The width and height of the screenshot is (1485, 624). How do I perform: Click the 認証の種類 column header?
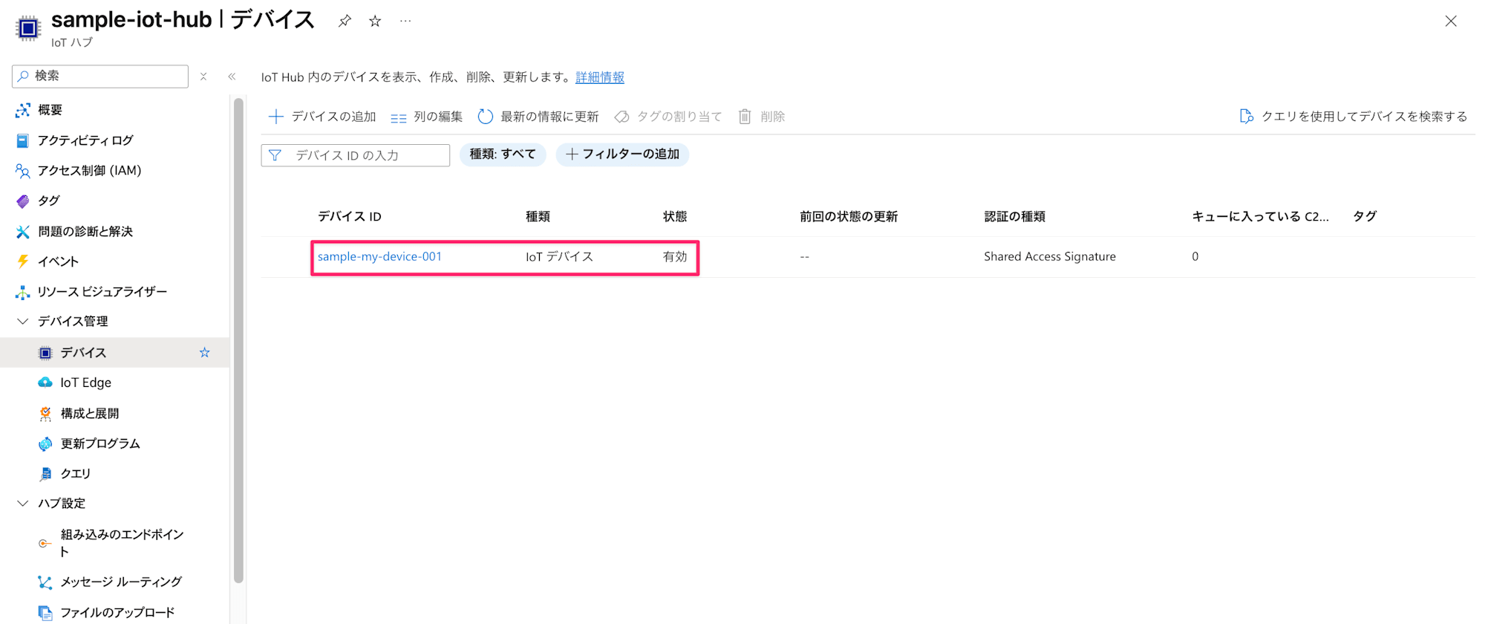[1014, 216]
